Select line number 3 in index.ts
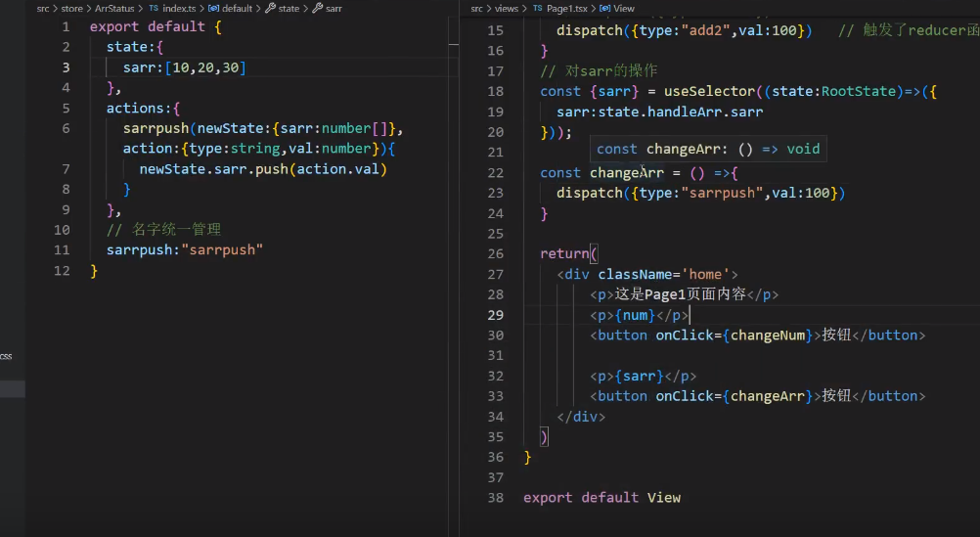The width and height of the screenshot is (980, 537). pos(66,67)
